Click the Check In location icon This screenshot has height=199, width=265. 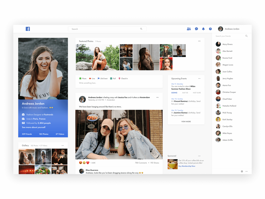click(120, 79)
